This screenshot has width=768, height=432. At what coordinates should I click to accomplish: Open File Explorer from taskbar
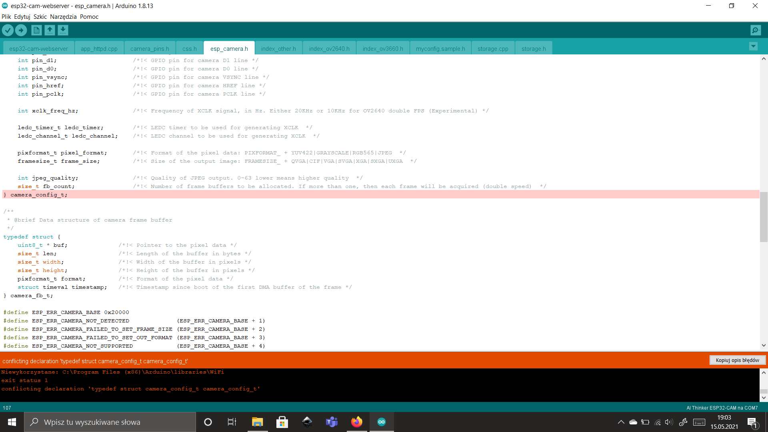click(257, 422)
